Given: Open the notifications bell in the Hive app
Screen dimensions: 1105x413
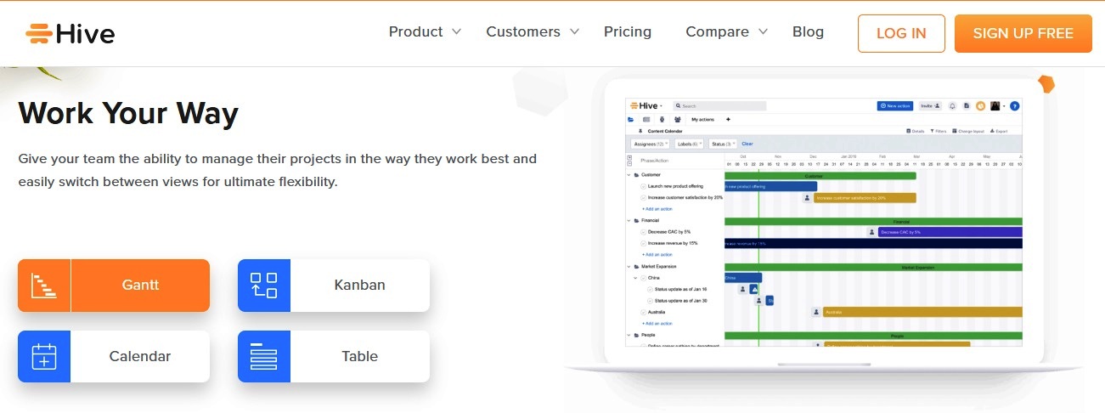Looking at the screenshot, I should click(952, 106).
